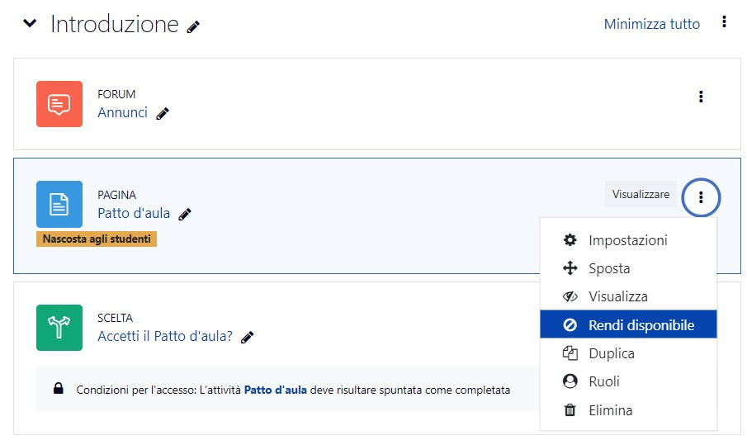The width and height of the screenshot is (747, 440).
Task: Click pencil icon beside Patto d'aula
Action: (185, 215)
